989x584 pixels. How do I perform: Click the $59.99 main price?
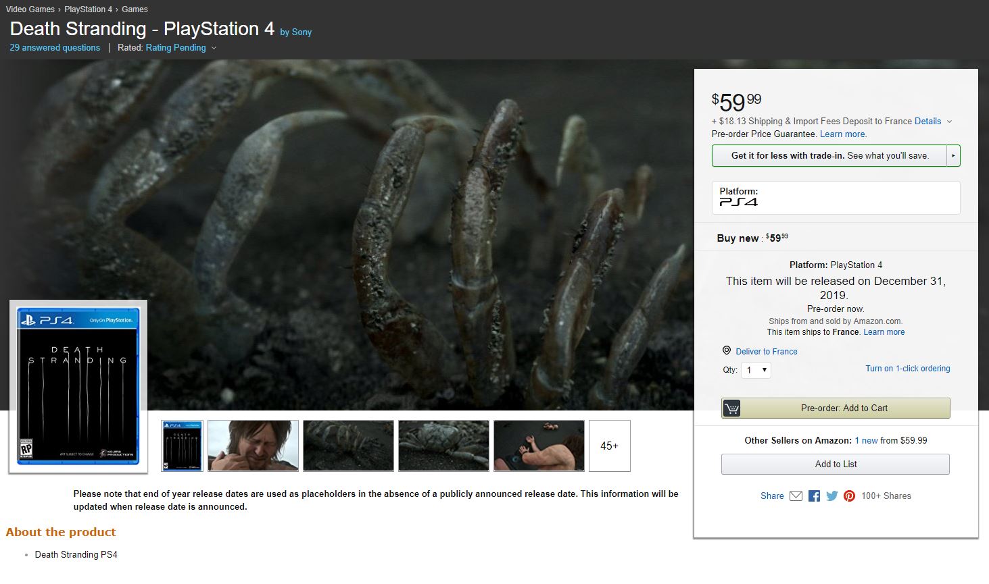[736, 102]
